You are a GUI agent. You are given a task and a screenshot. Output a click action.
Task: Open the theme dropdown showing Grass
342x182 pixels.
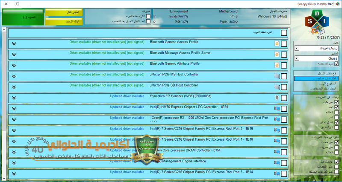(x=316, y=58)
